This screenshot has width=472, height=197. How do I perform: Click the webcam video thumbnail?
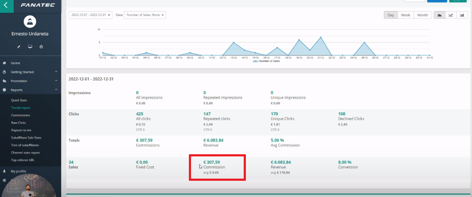point(29,185)
